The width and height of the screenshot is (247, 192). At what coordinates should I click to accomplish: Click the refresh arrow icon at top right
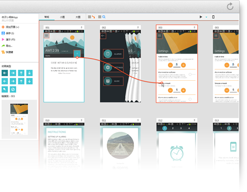point(230,6)
